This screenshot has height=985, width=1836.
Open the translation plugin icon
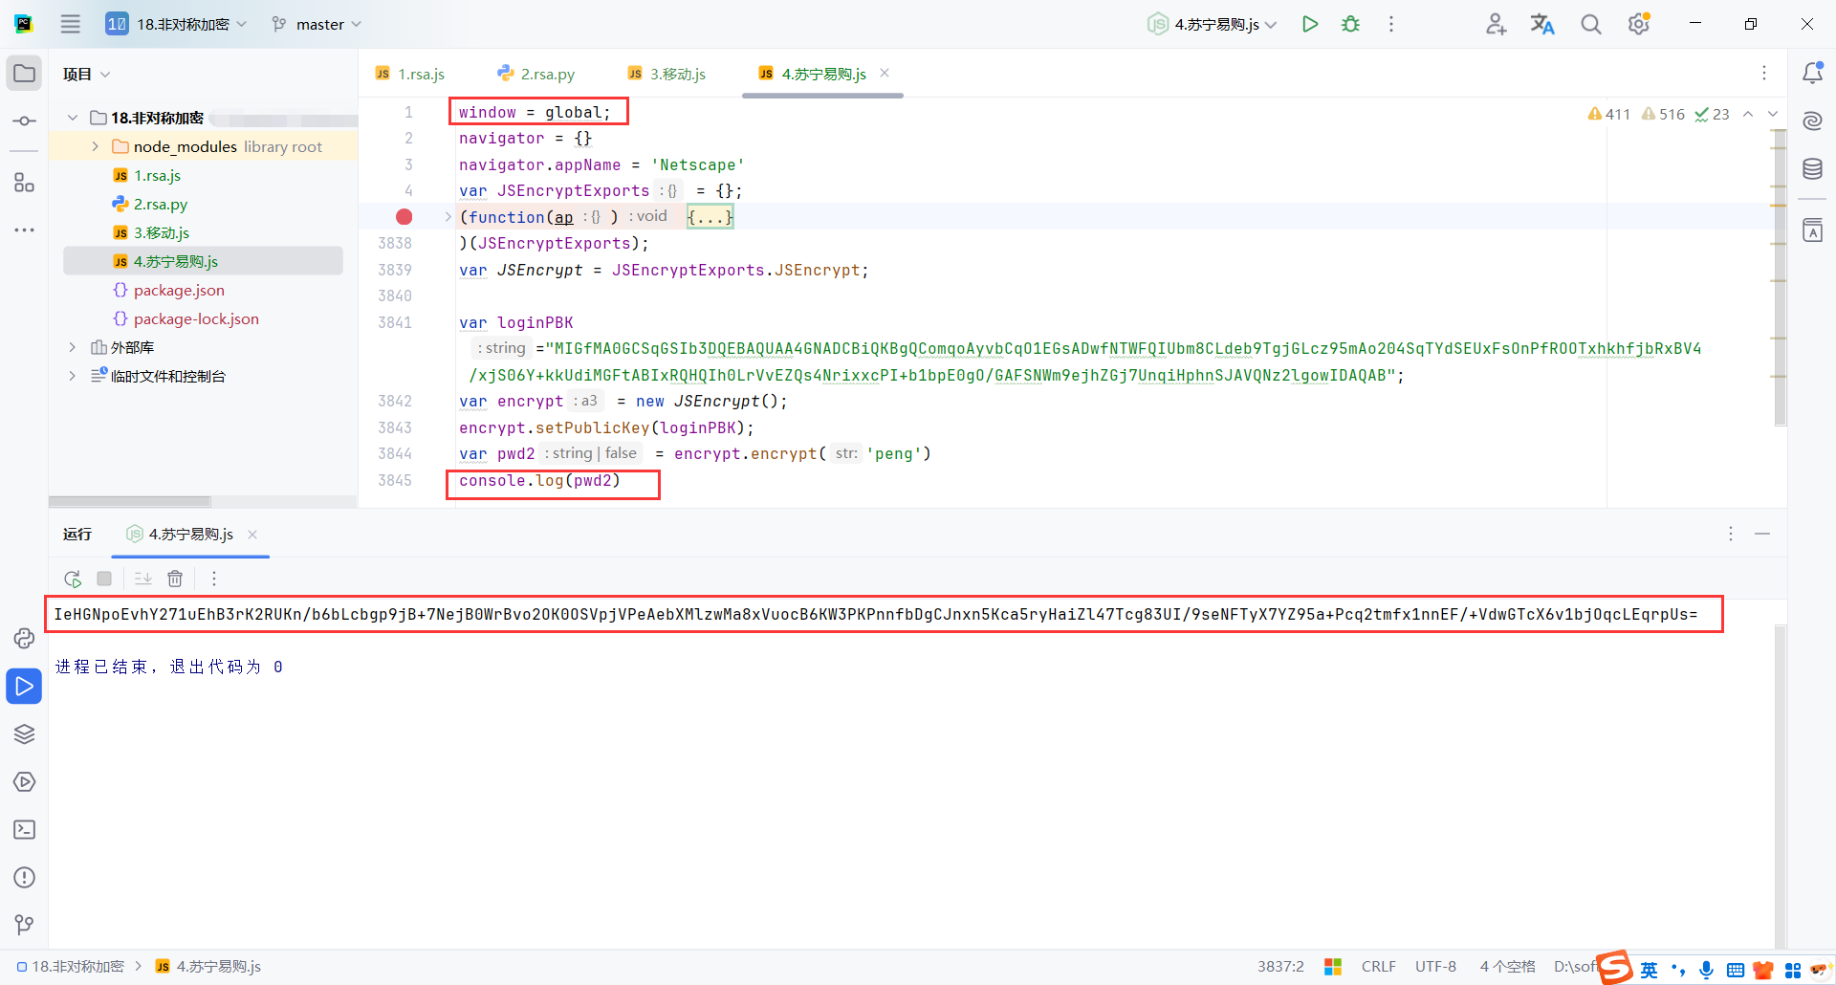point(1542,24)
